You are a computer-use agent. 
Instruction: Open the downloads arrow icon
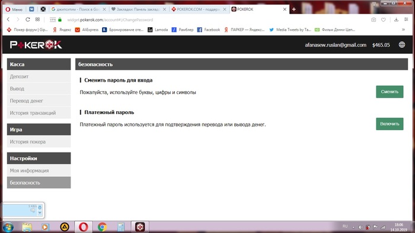pos(396,20)
